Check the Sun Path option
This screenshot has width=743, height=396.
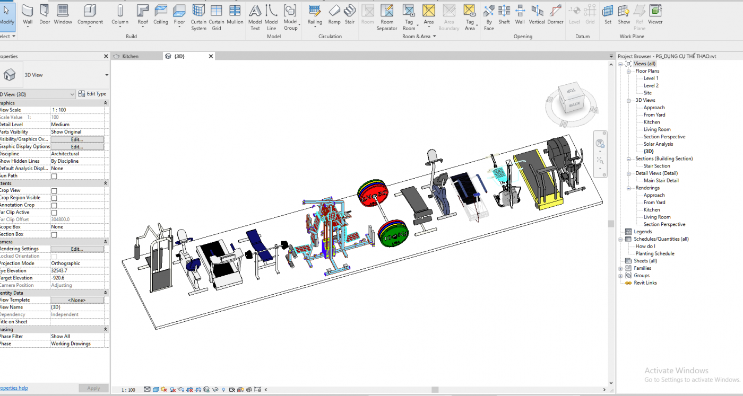click(54, 176)
